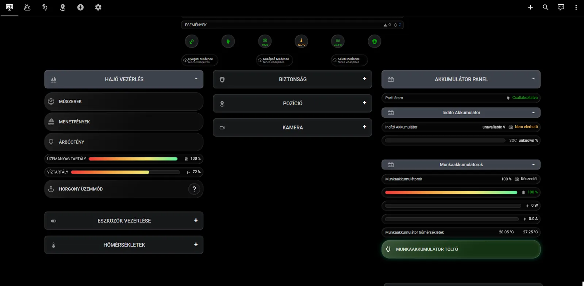The width and height of the screenshot is (584, 286).
Task: Open Nyugati Medence storm warning chip
Action: point(200,60)
